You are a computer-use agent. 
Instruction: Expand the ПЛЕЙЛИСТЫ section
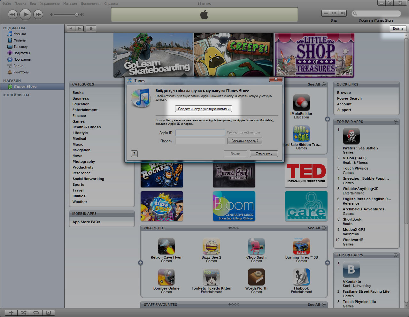point(4,95)
